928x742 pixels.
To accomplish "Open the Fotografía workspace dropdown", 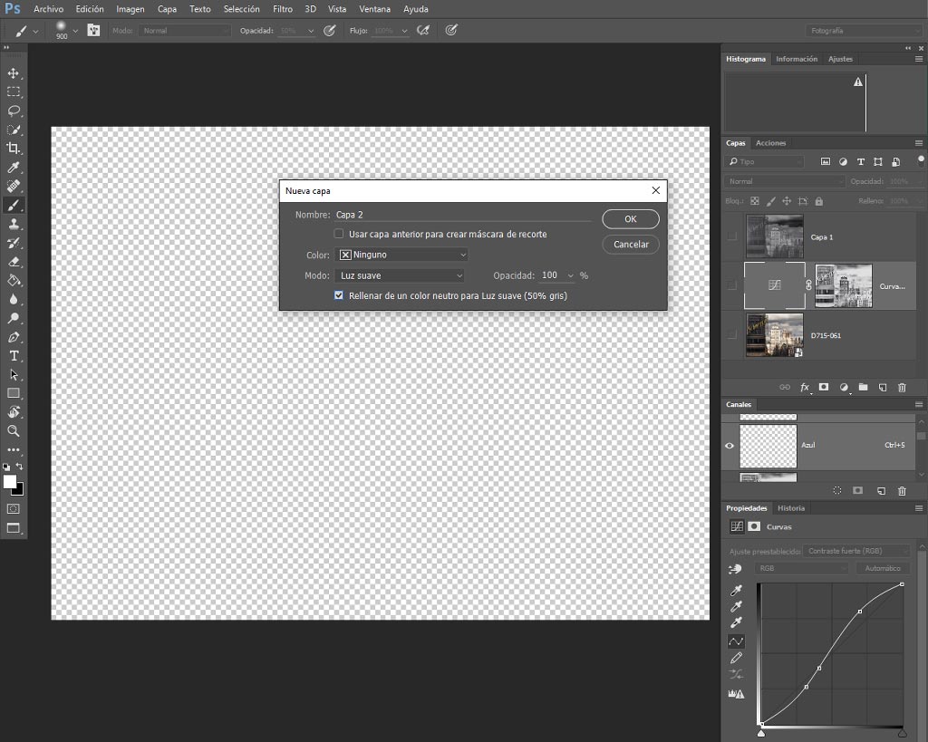I will click(864, 31).
